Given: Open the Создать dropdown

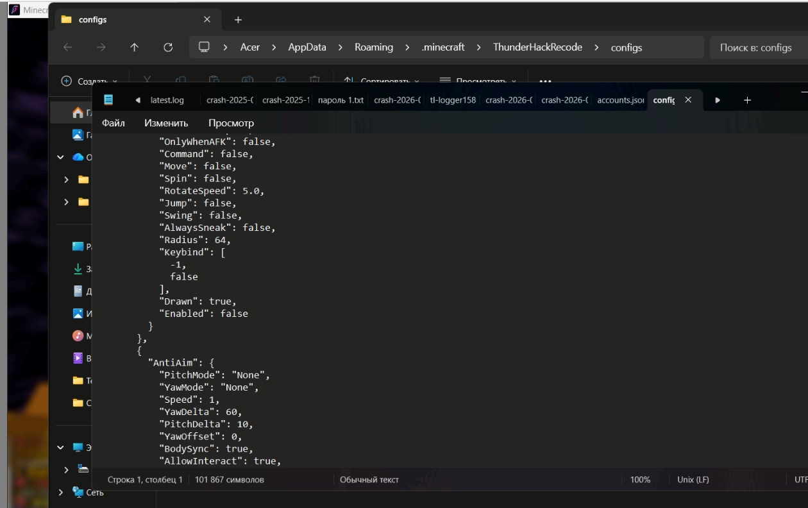Looking at the screenshot, I should coord(89,81).
